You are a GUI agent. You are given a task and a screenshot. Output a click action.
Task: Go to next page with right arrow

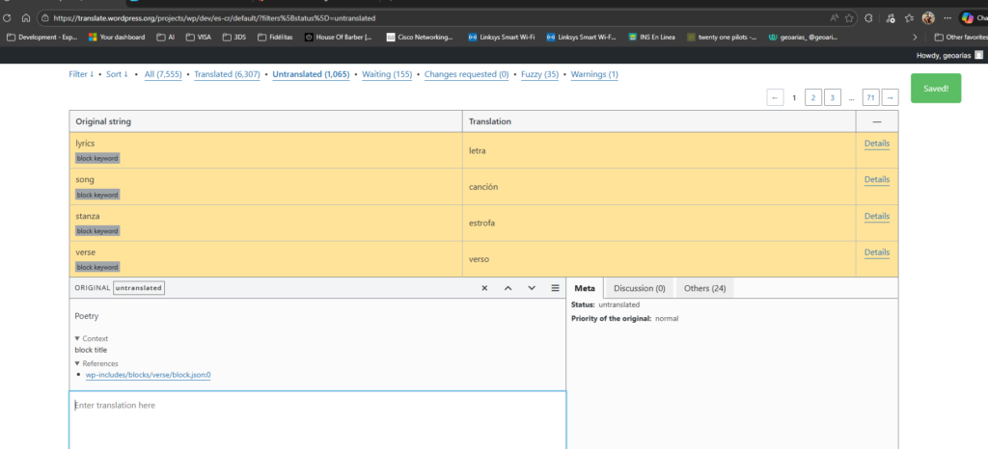pyautogui.click(x=891, y=97)
